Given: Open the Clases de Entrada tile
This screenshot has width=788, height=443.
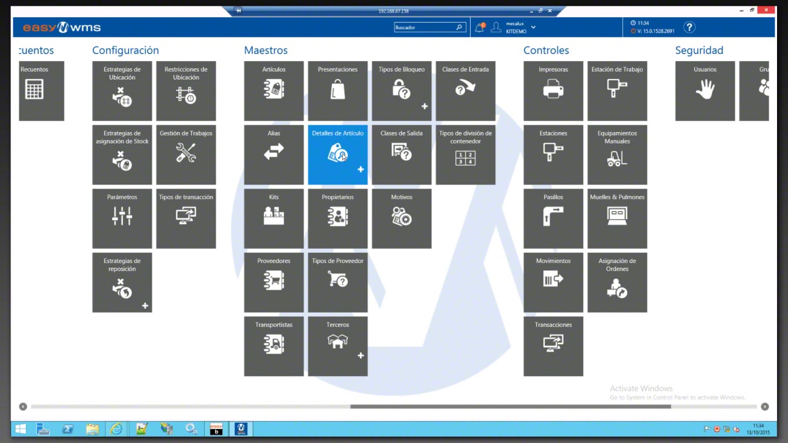Looking at the screenshot, I should [x=466, y=91].
